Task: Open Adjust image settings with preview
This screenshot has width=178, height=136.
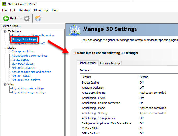Action: [x=33, y=35]
